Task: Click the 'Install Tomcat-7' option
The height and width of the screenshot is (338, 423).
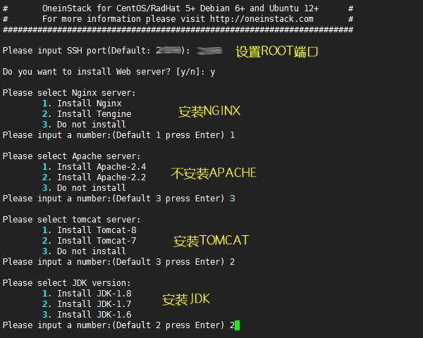Action: (x=89, y=241)
